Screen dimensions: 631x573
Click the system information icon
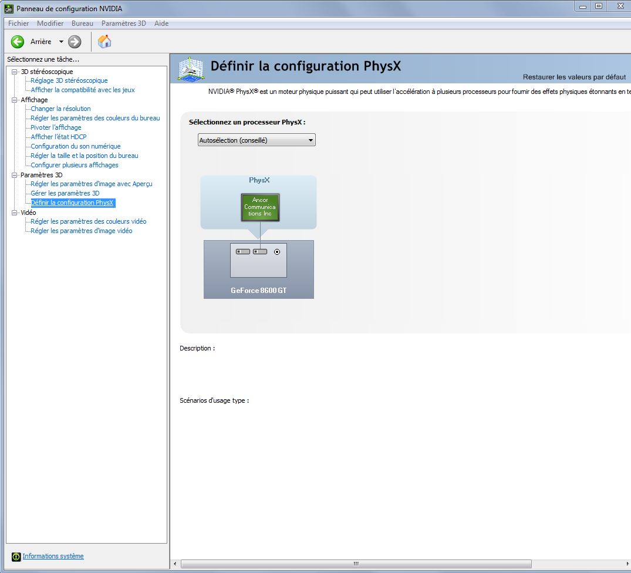pos(16,557)
